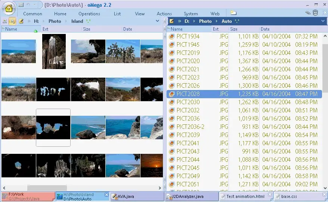Image resolution: width=328 pixels, height=202 pixels.
Task: Switch to the AVA.java tab
Action: 137,196
